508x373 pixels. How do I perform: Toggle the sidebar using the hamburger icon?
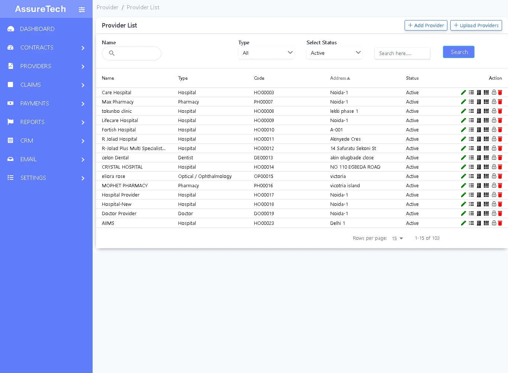coord(82,10)
